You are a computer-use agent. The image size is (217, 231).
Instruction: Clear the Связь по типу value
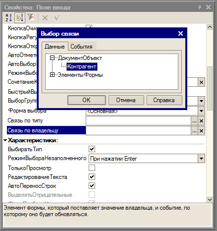point(201,121)
